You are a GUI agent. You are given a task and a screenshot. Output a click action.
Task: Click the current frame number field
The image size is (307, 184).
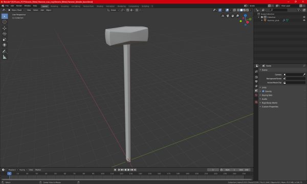[x=213, y=170]
